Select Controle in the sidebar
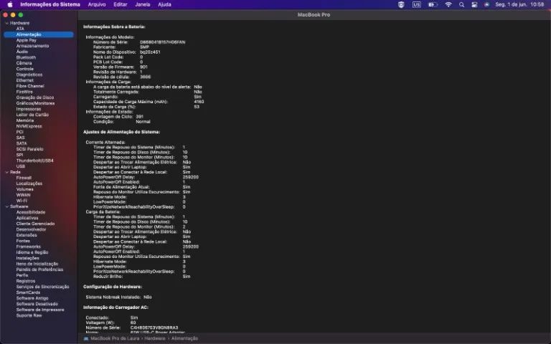This screenshot has height=344, width=551. tap(24, 69)
